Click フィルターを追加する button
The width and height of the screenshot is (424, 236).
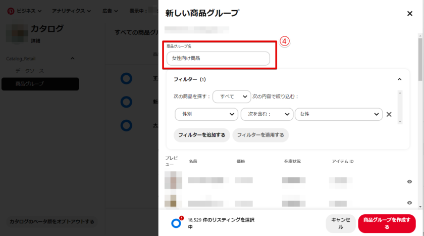pos(201,135)
